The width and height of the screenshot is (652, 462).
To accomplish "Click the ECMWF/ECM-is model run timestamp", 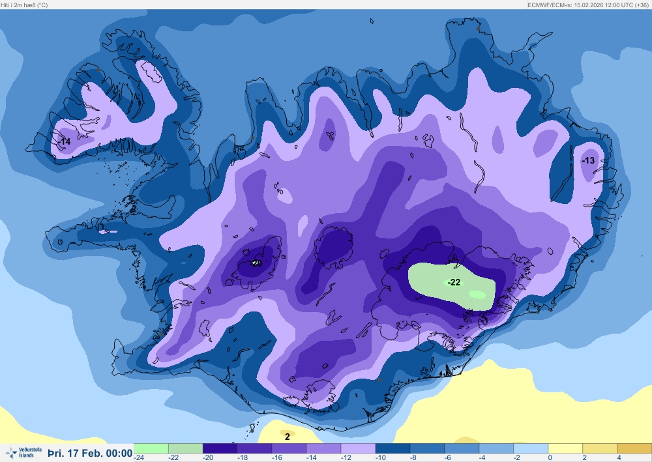I will click(588, 5).
